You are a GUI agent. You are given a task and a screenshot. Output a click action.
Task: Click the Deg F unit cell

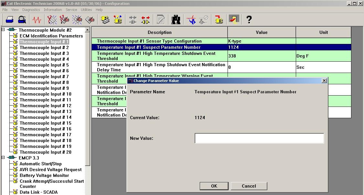click(x=324, y=56)
